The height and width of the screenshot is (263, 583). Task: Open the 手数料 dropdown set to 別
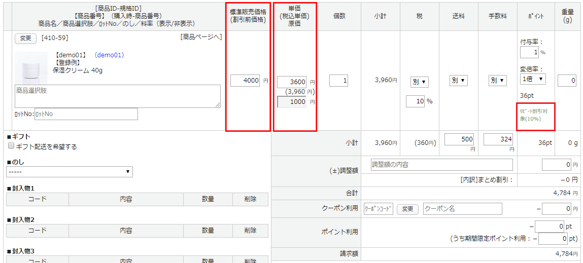pos(498,80)
